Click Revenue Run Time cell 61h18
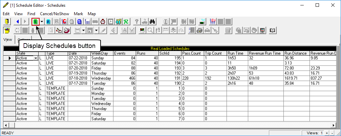The height and width of the screenshot is (136, 341). [x=266, y=78]
